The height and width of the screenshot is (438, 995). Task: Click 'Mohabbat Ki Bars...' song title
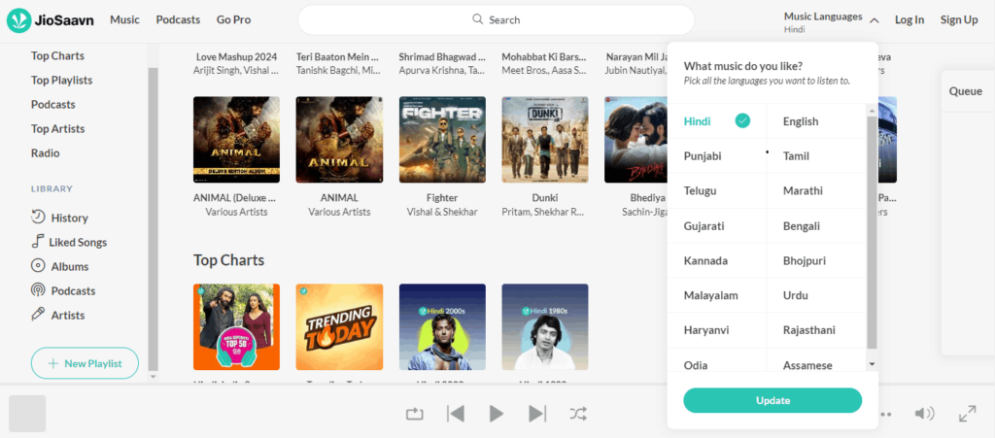coord(544,56)
